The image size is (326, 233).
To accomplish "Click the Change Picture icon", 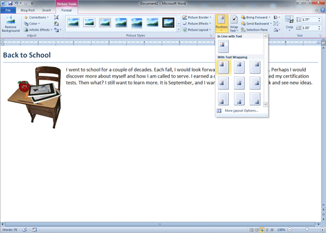I will tap(56, 24).
